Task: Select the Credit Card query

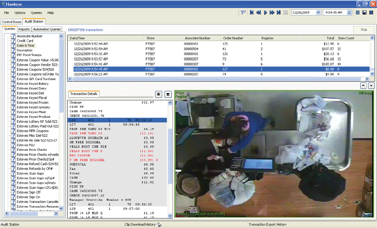Action: click(25, 41)
